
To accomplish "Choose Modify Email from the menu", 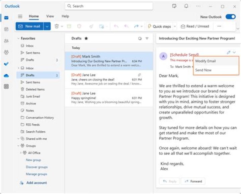I will [x=216, y=61].
